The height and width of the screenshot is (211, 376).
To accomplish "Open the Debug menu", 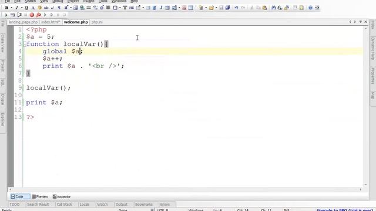I will [x=58, y=1].
